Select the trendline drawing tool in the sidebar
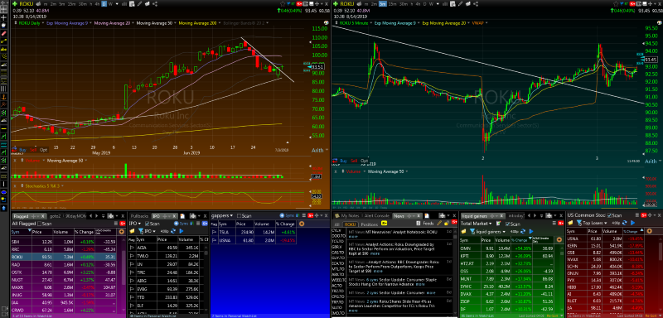This screenshot has height=318, width=663. tap(5, 41)
